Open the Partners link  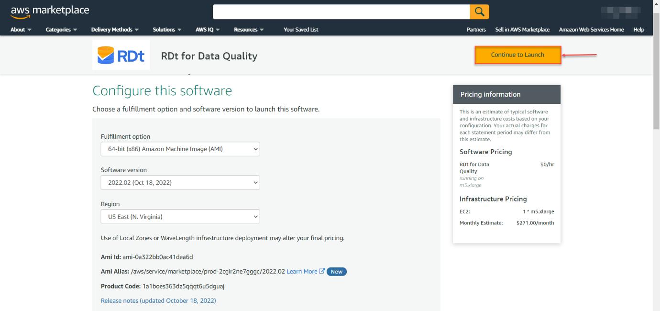point(476,30)
